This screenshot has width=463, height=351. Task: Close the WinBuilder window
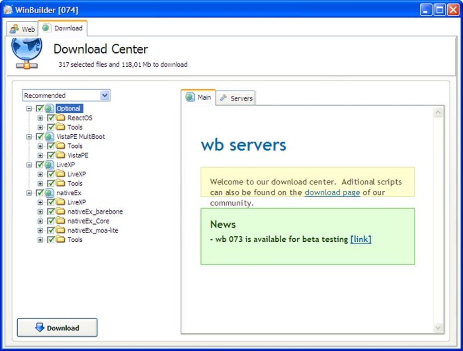tap(453, 10)
